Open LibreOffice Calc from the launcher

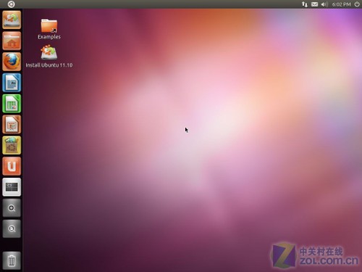pos(12,104)
